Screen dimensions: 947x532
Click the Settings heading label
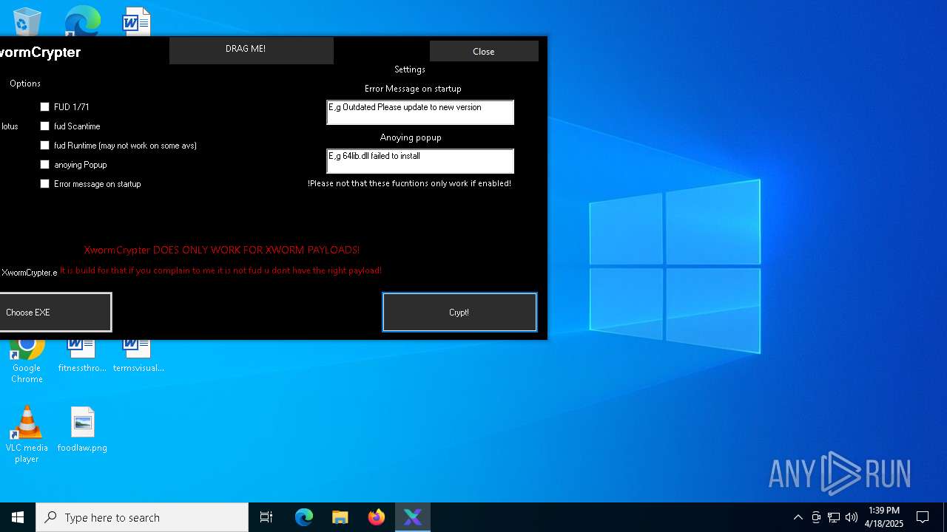[x=410, y=69]
